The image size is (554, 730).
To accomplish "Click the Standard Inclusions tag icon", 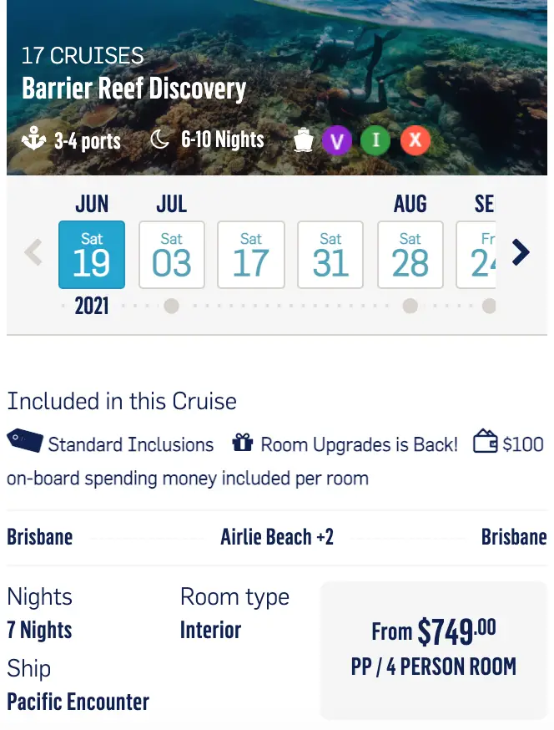I will [x=24, y=441].
